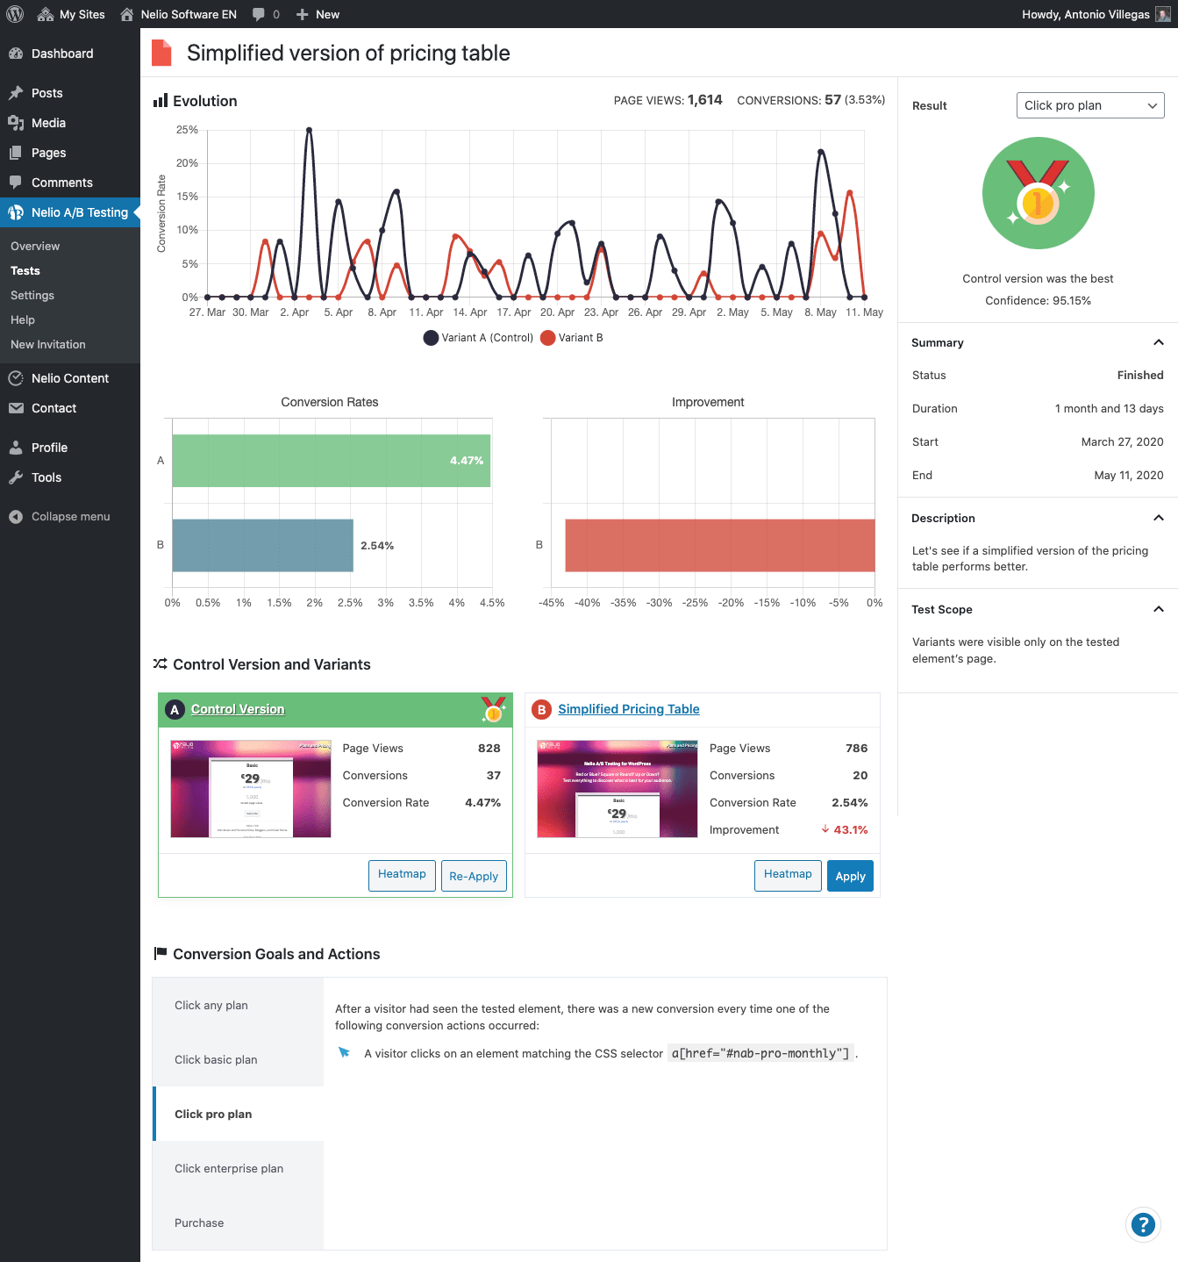This screenshot has width=1178, height=1262.
Task: Select the Click basic plan goal tab
Action: click(x=239, y=1059)
